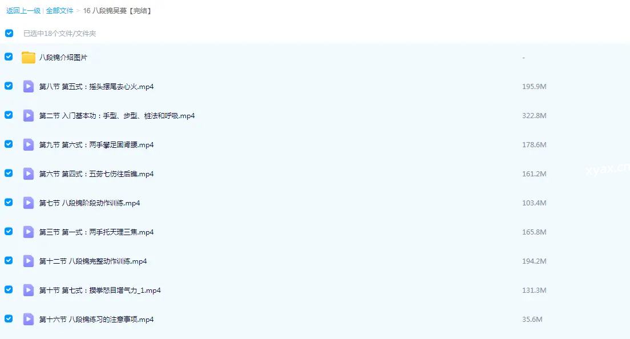The height and width of the screenshot is (339, 630).
Task: Deselect the 第十六节 注意事项 video checkbox
Action: tap(9, 318)
